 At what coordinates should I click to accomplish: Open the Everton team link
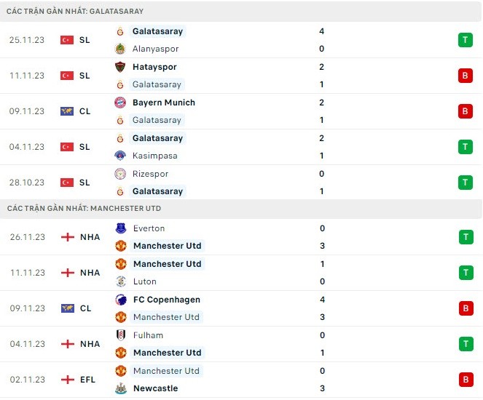149,228
